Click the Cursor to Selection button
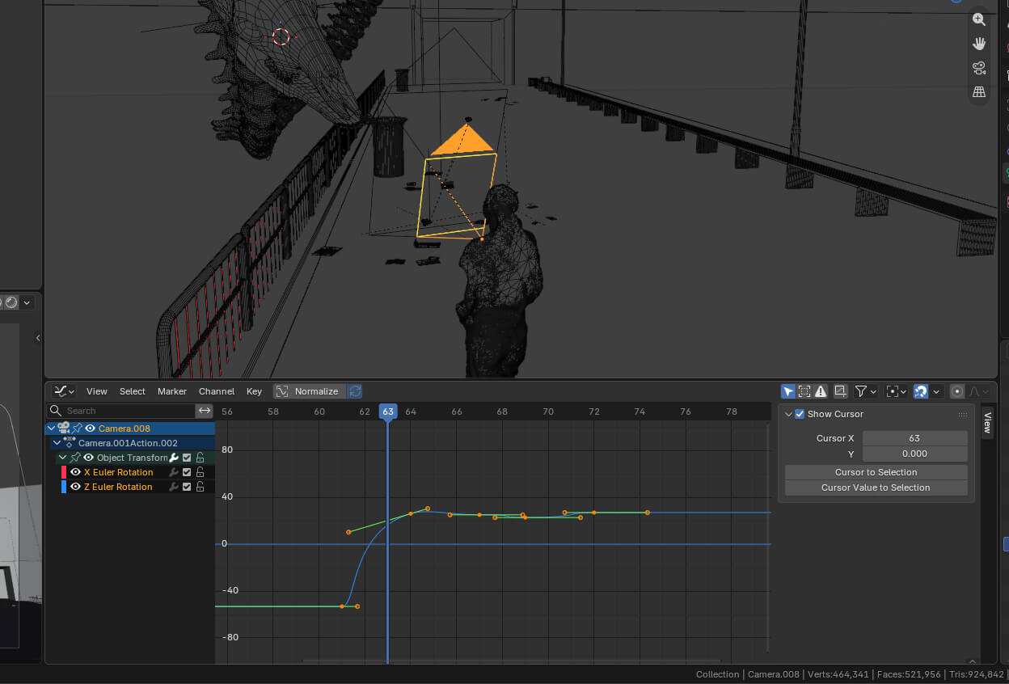The height and width of the screenshot is (684, 1009). click(876, 472)
